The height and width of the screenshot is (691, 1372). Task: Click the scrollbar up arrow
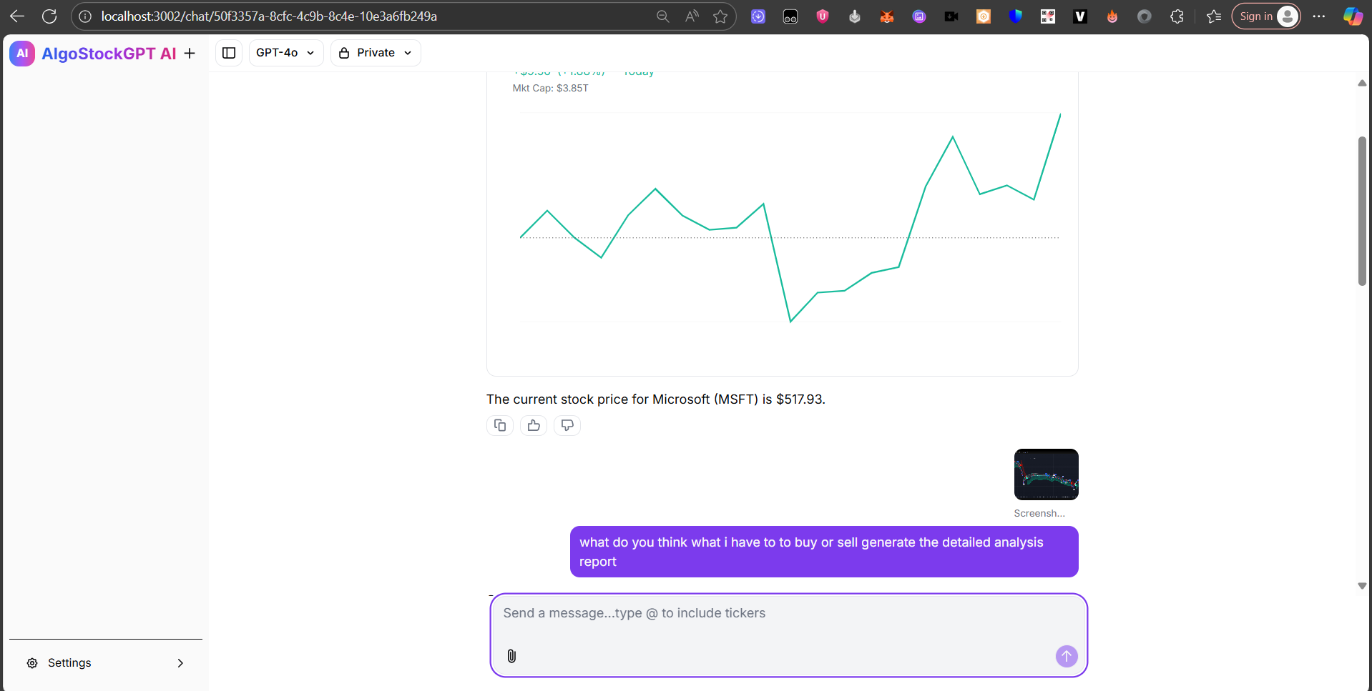click(1362, 84)
